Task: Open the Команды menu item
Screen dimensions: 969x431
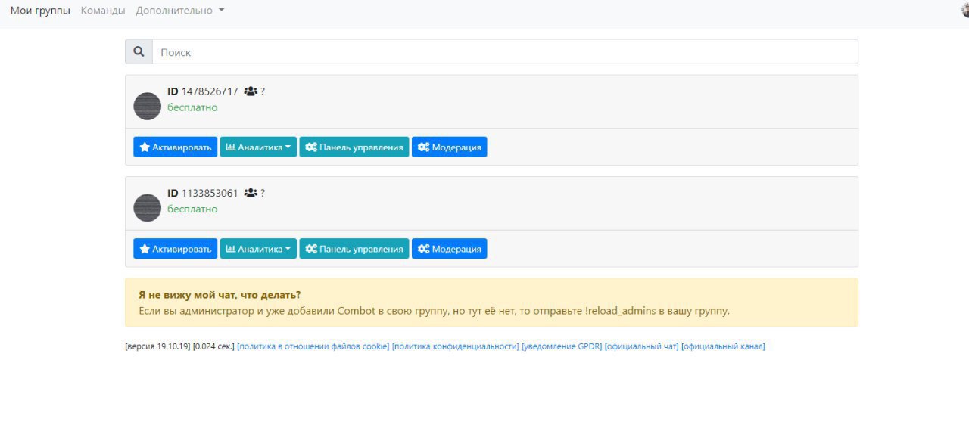Action: (103, 11)
